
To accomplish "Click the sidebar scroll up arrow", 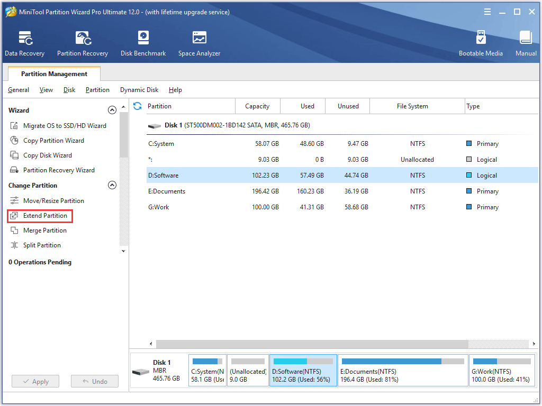I will coord(123,107).
